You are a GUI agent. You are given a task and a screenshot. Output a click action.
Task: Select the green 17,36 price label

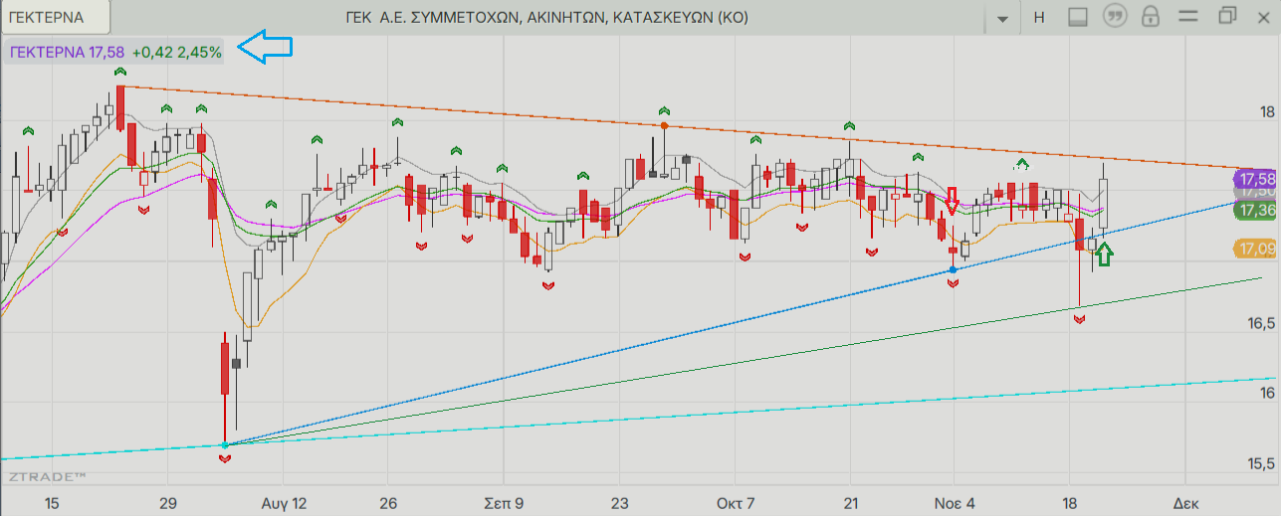click(x=1255, y=210)
